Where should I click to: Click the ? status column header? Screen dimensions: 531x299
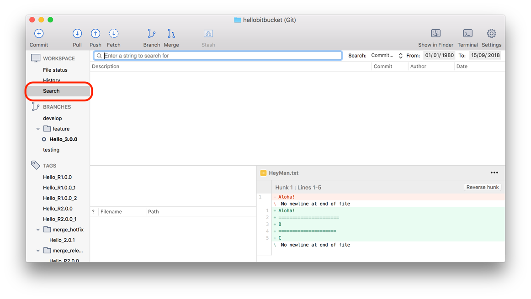(x=93, y=212)
